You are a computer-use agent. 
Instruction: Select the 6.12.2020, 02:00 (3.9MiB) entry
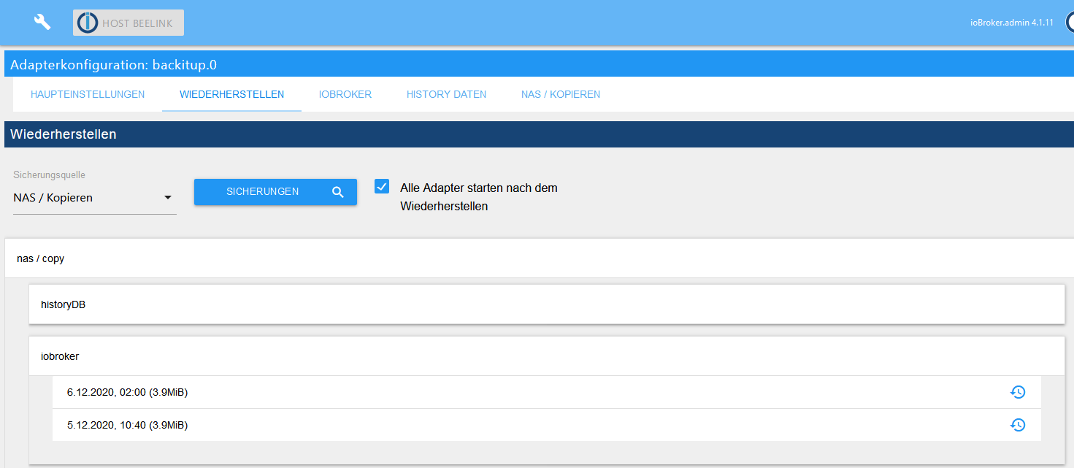coord(547,392)
